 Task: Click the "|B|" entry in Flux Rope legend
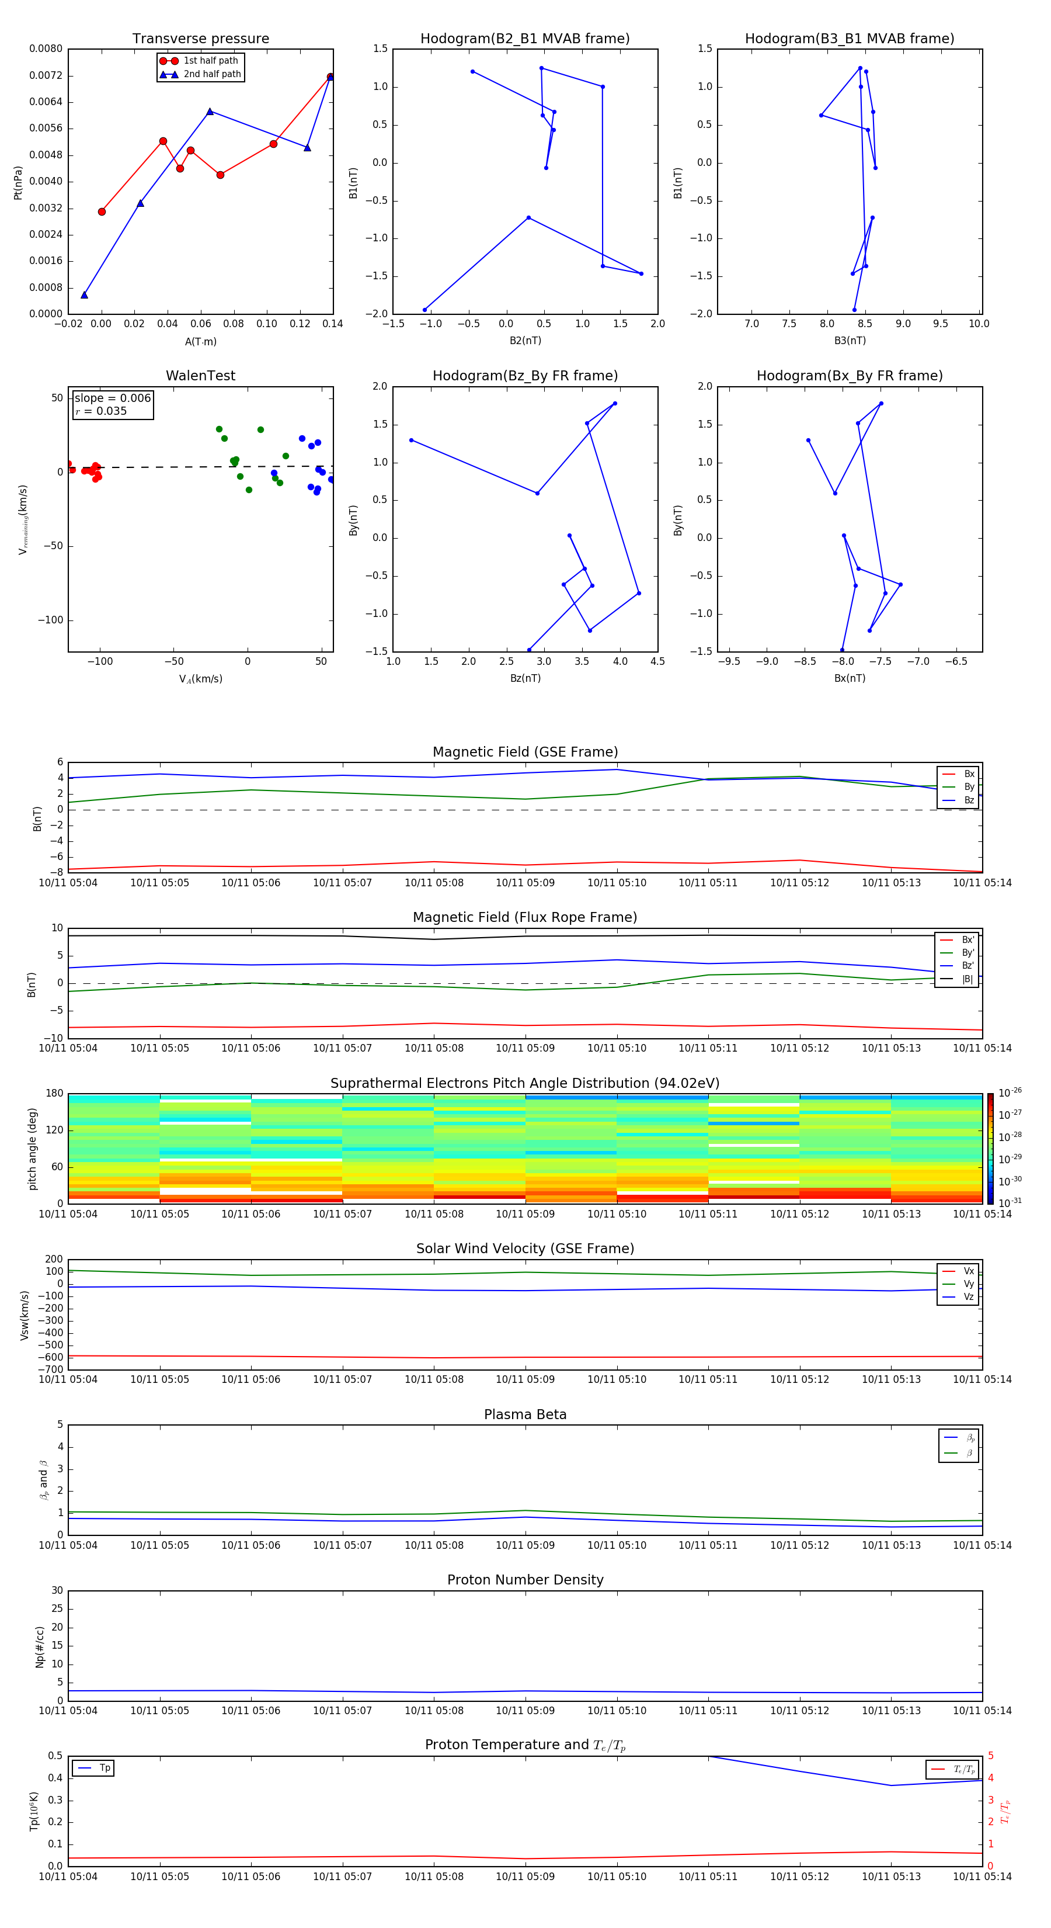pos(958,980)
